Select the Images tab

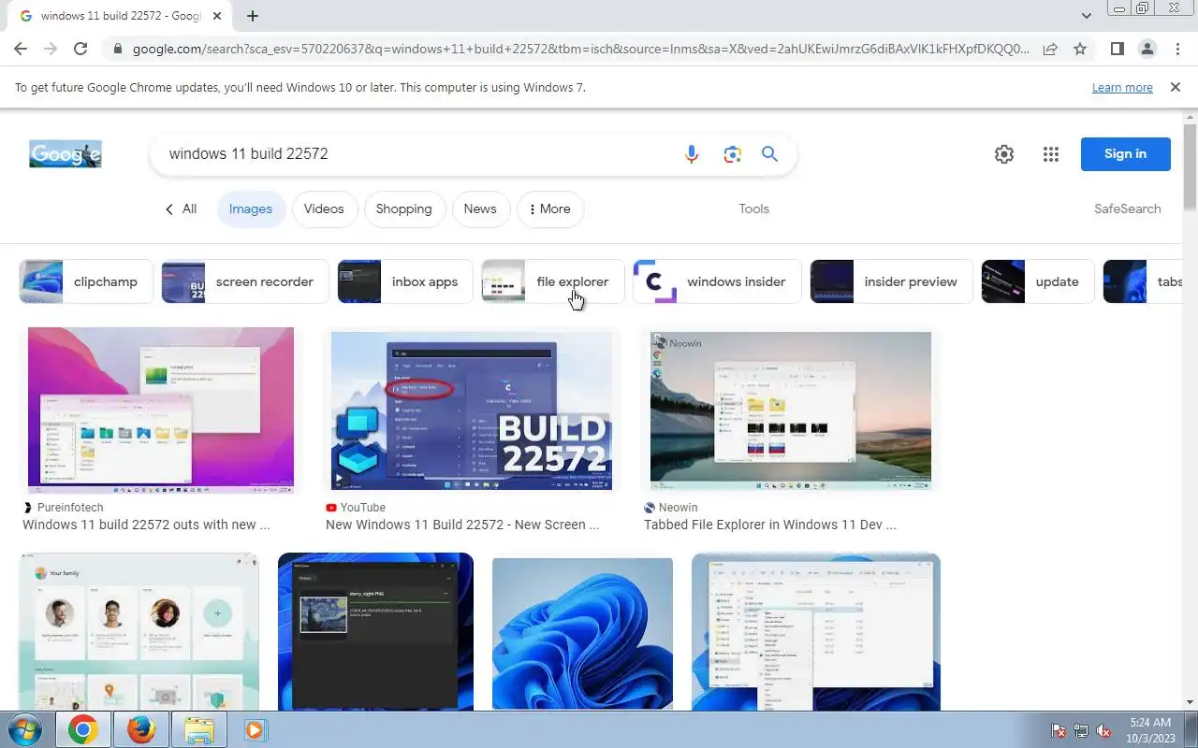pyautogui.click(x=250, y=209)
